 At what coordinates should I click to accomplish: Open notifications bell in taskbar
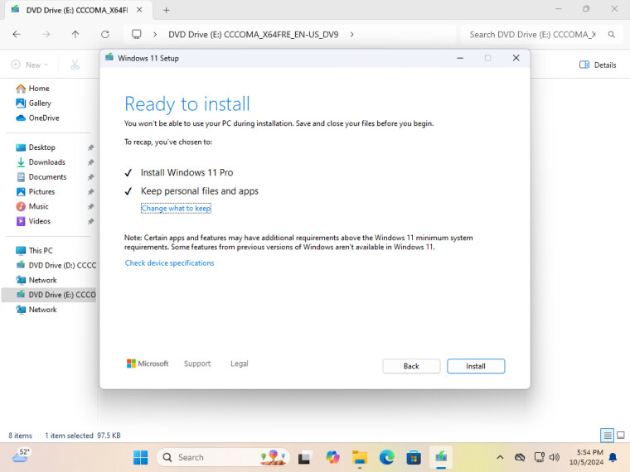613,457
